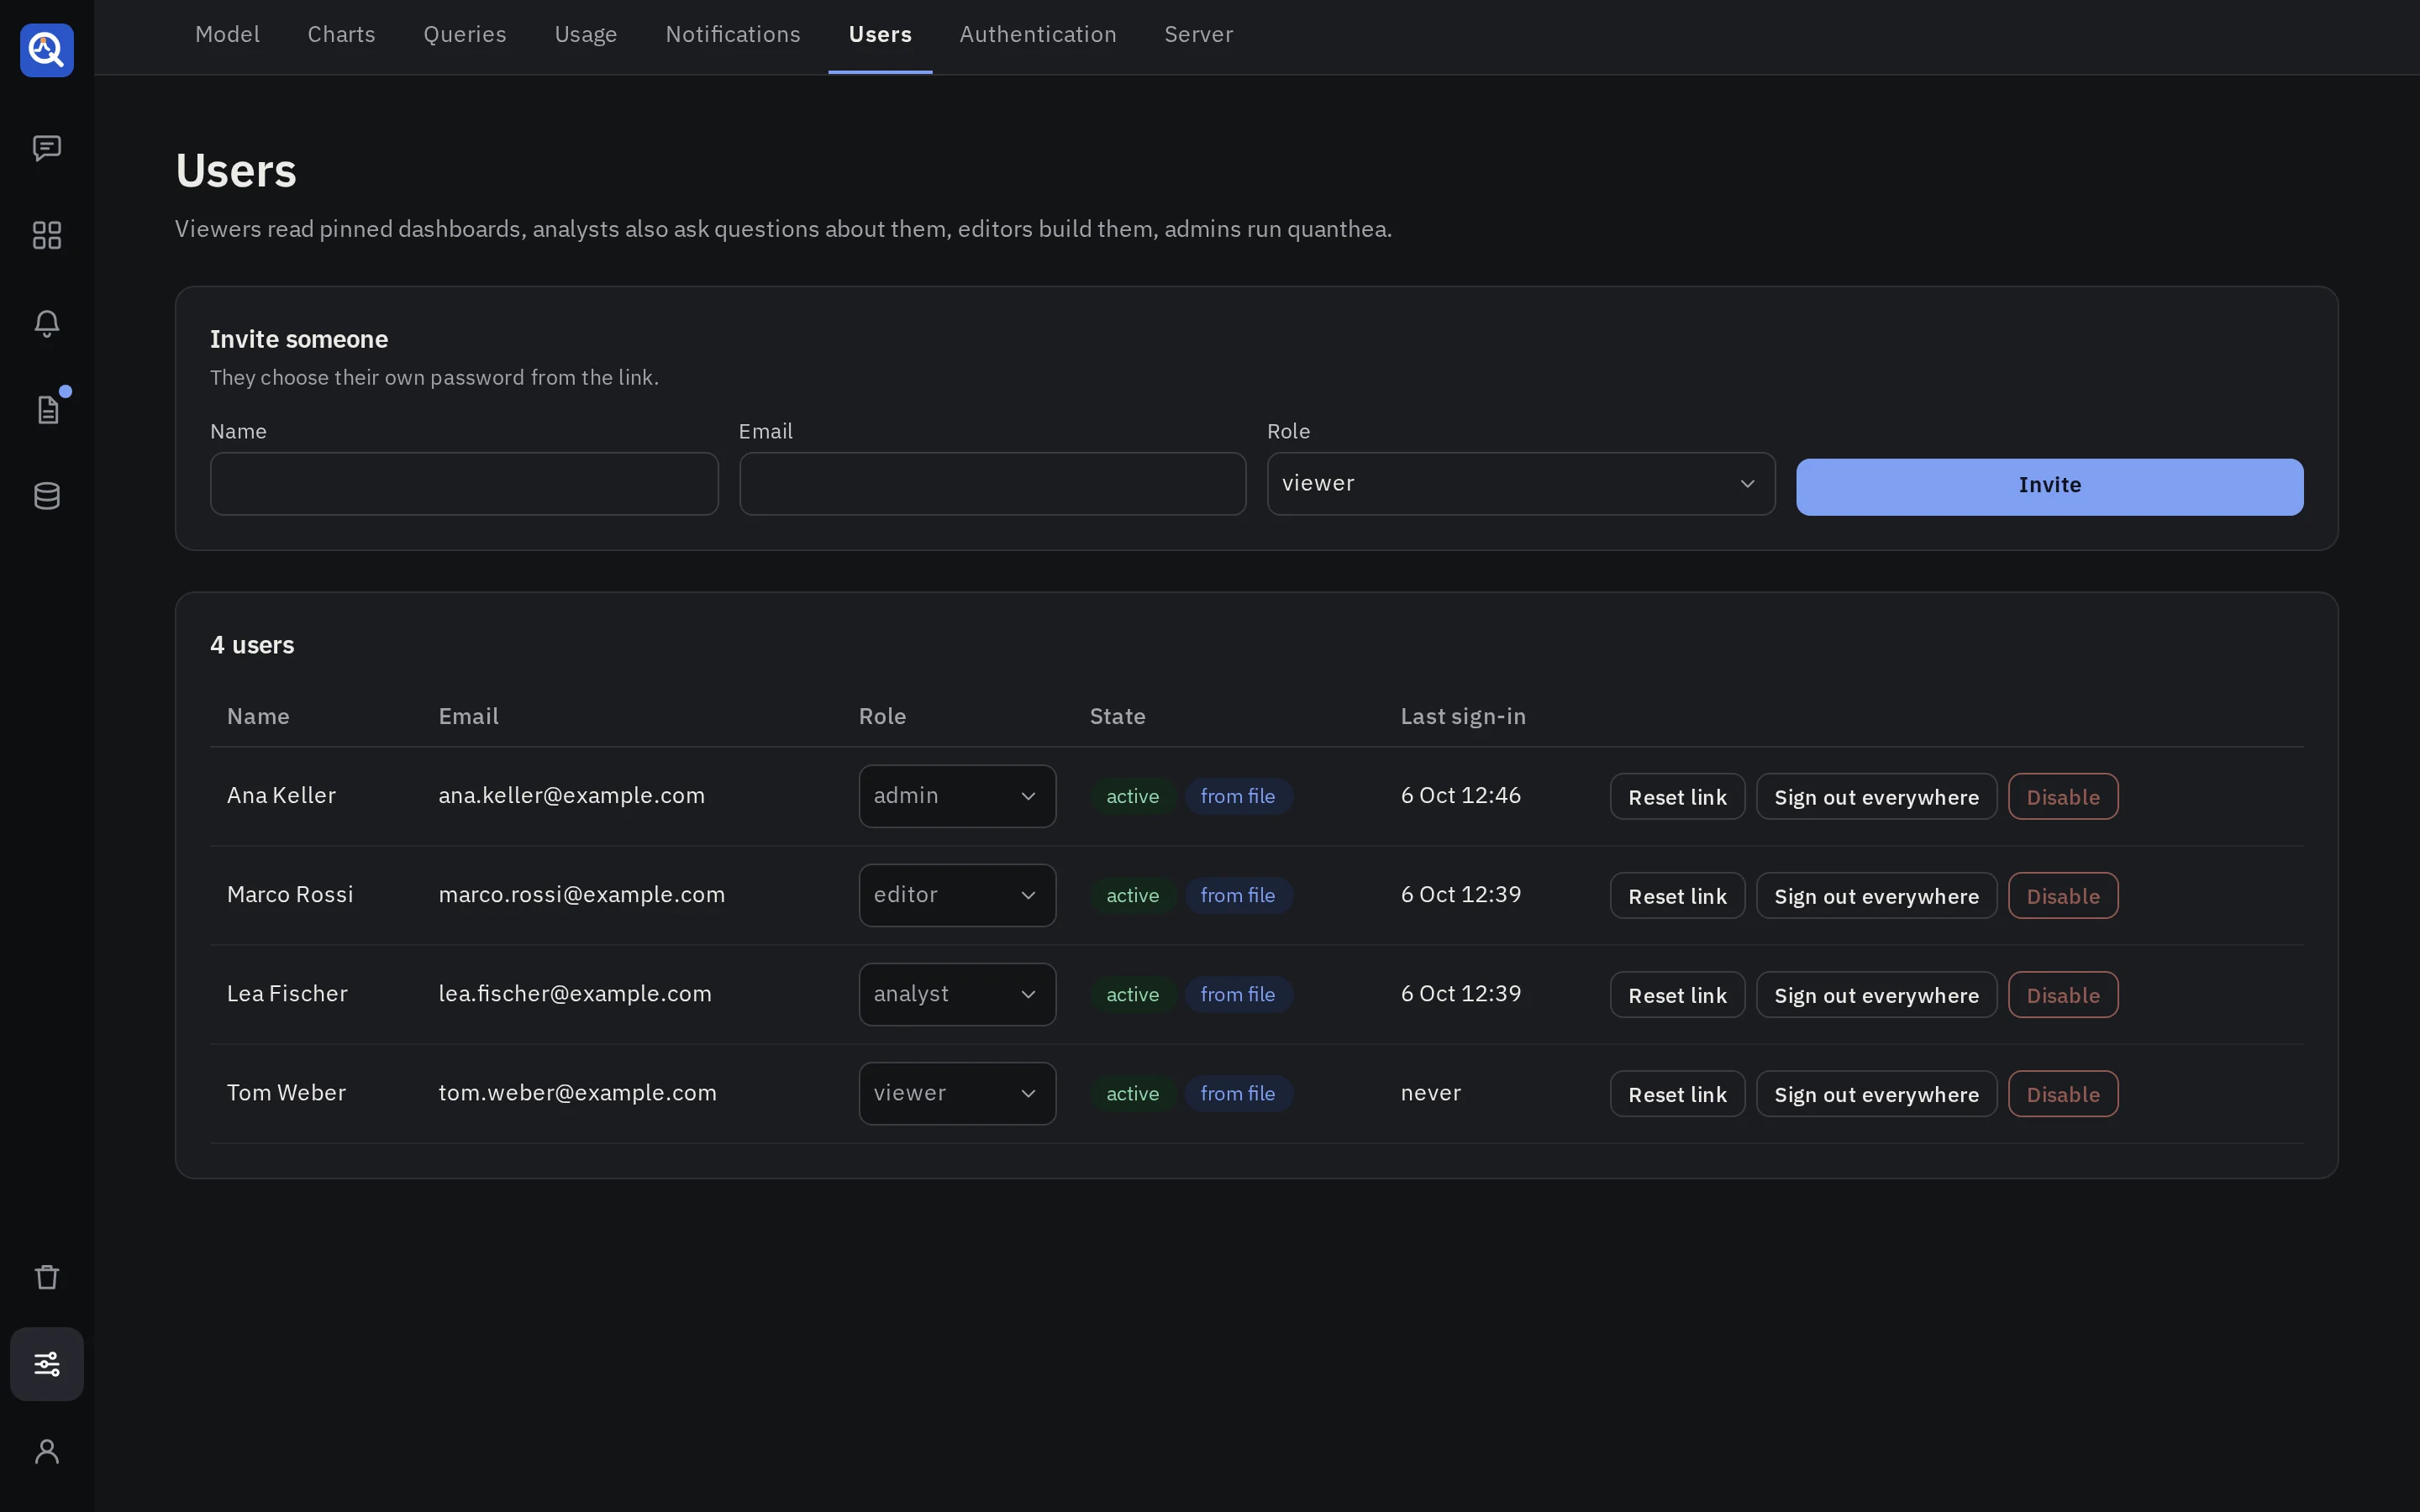Viewport: 2420px width, 1512px height.
Task: Open Ana Keller's admin role dropdown
Action: (x=957, y=796)
